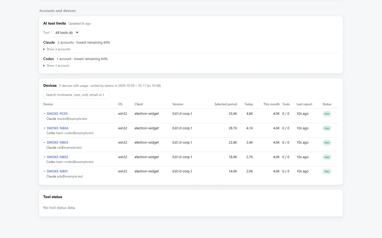Expand Show 1 account under Codex
This screenshot has height=238, width=382.
pos(56,66)
